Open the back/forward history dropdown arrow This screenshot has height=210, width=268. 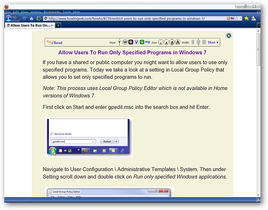(19, 18)
